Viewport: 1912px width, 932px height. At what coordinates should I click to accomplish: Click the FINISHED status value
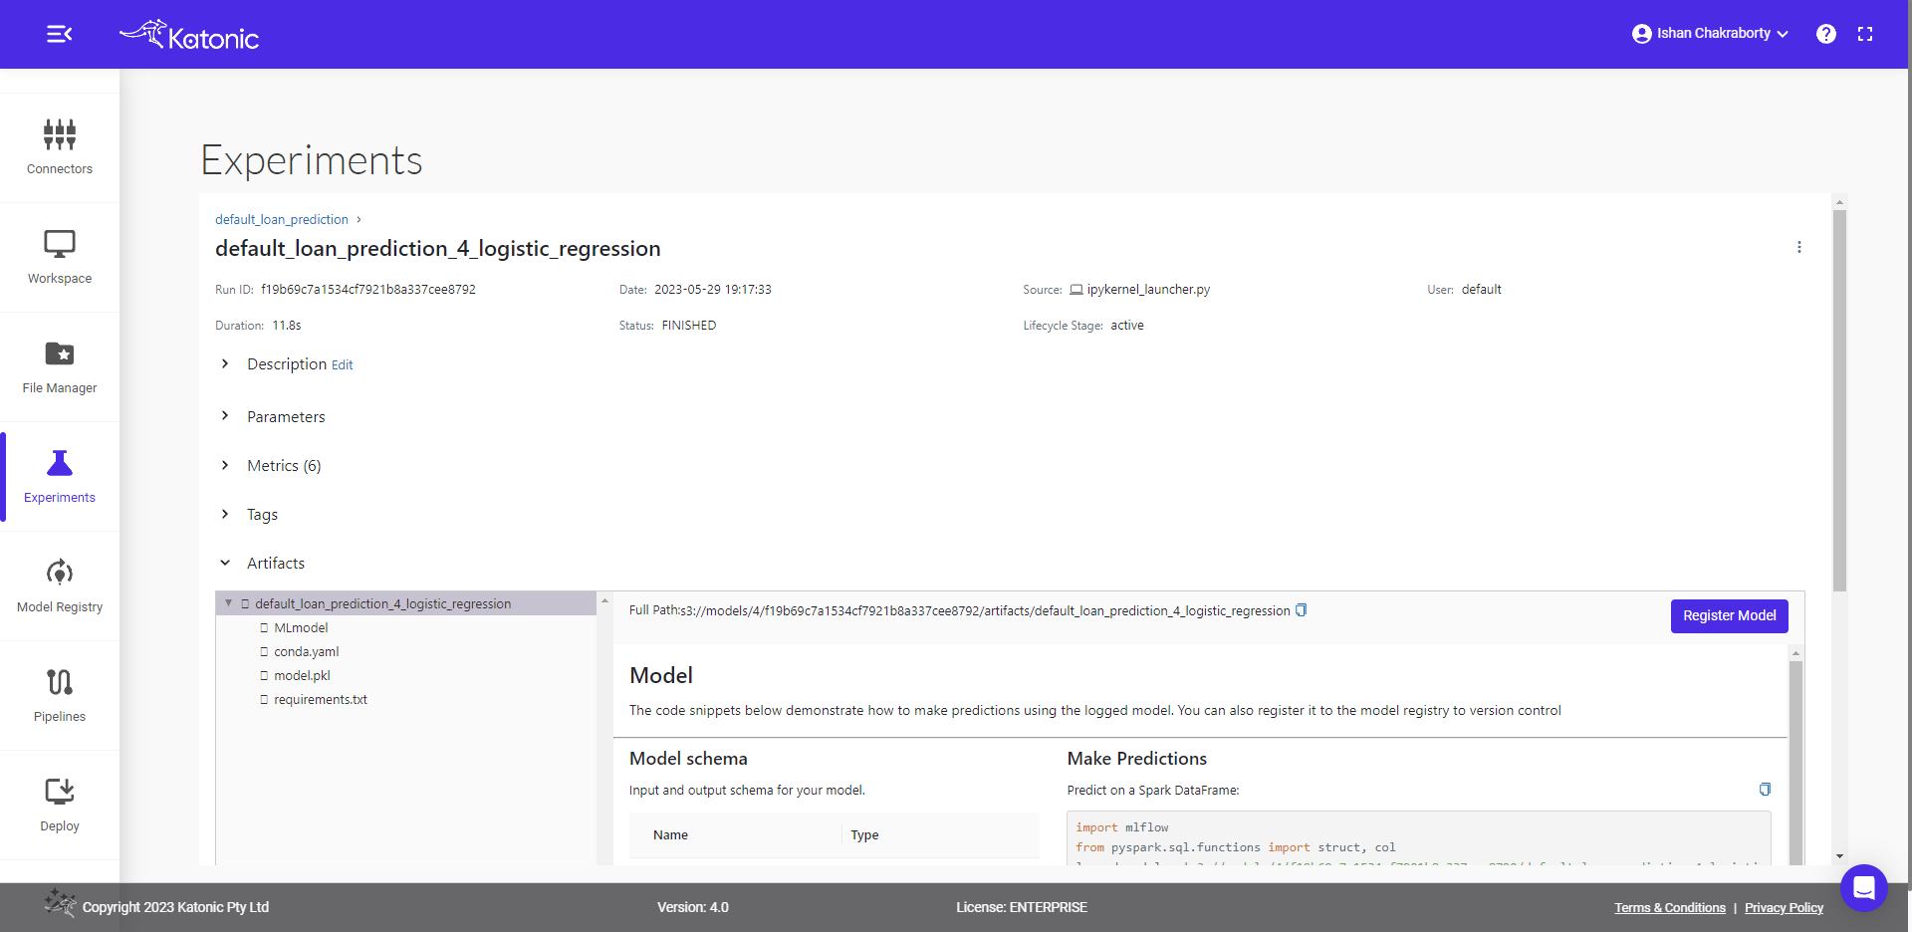[x=689, y=326]
